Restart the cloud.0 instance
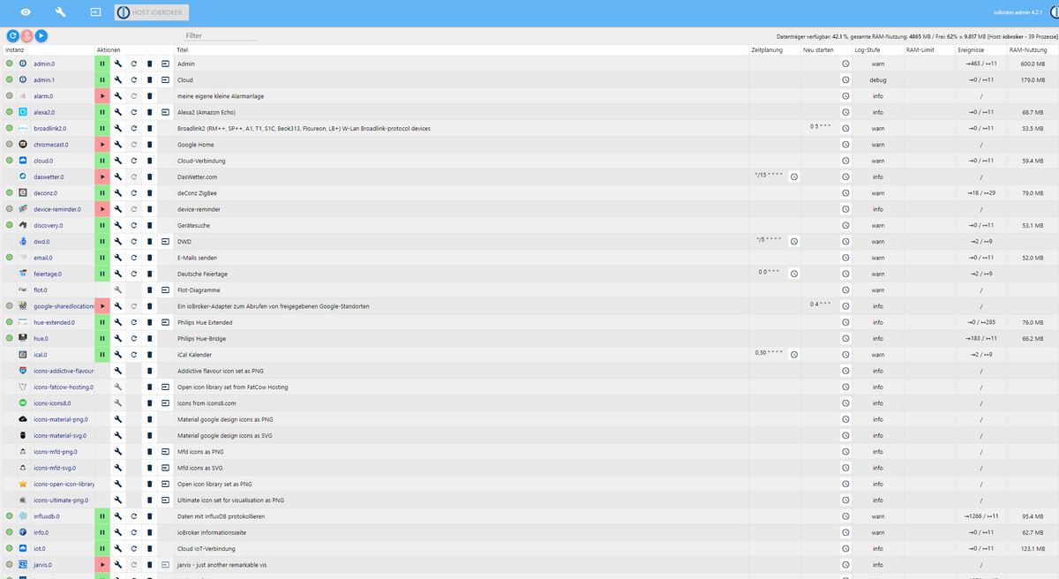Screen dimensions: 1059x579 click(x=133, y=161)
